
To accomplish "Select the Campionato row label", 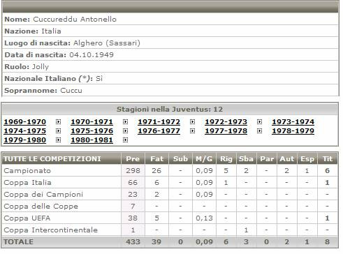I will [x=27, y=170].
